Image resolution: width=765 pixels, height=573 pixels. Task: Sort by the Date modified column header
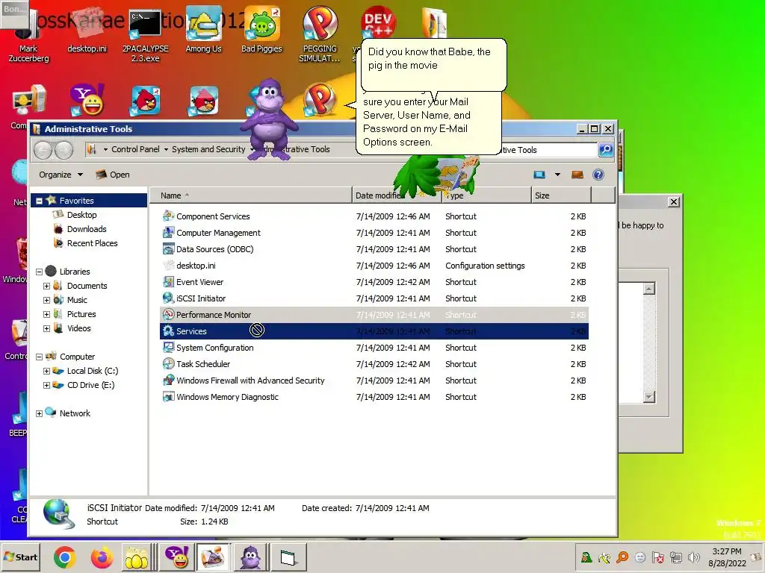(x=396, y=195)
